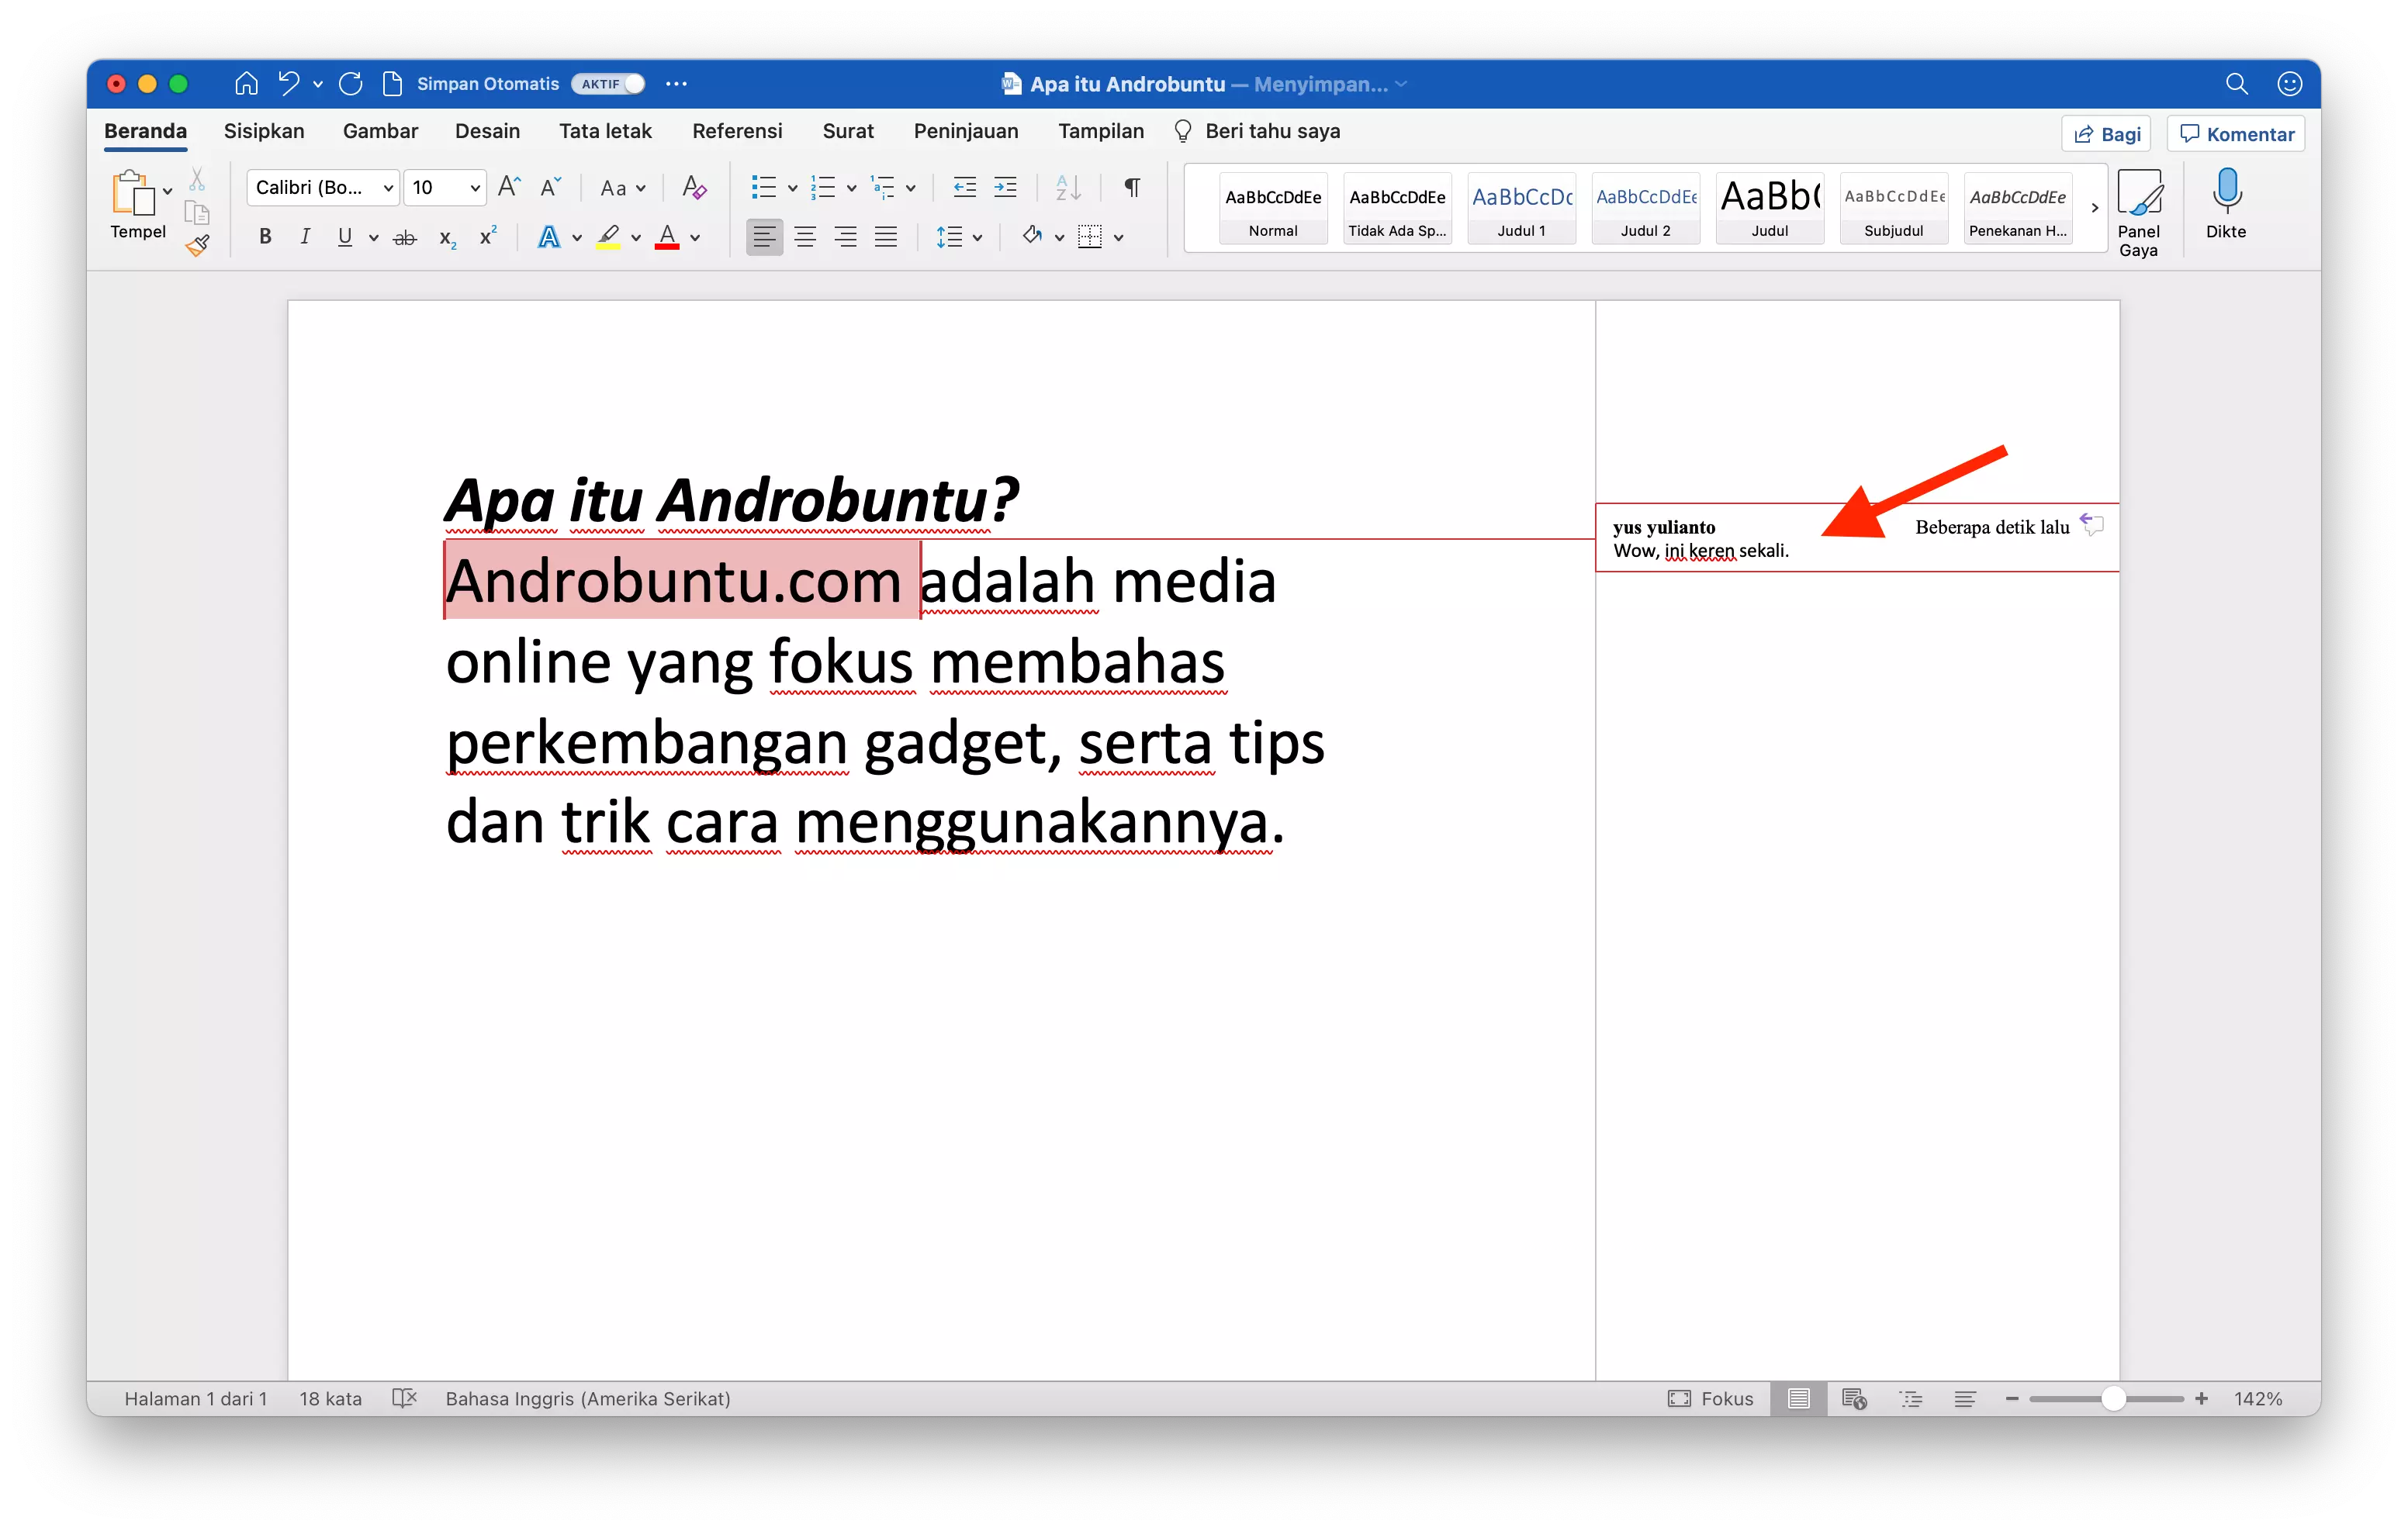Open the Peninjauan ribbon tab

click(x=966, y=131)
